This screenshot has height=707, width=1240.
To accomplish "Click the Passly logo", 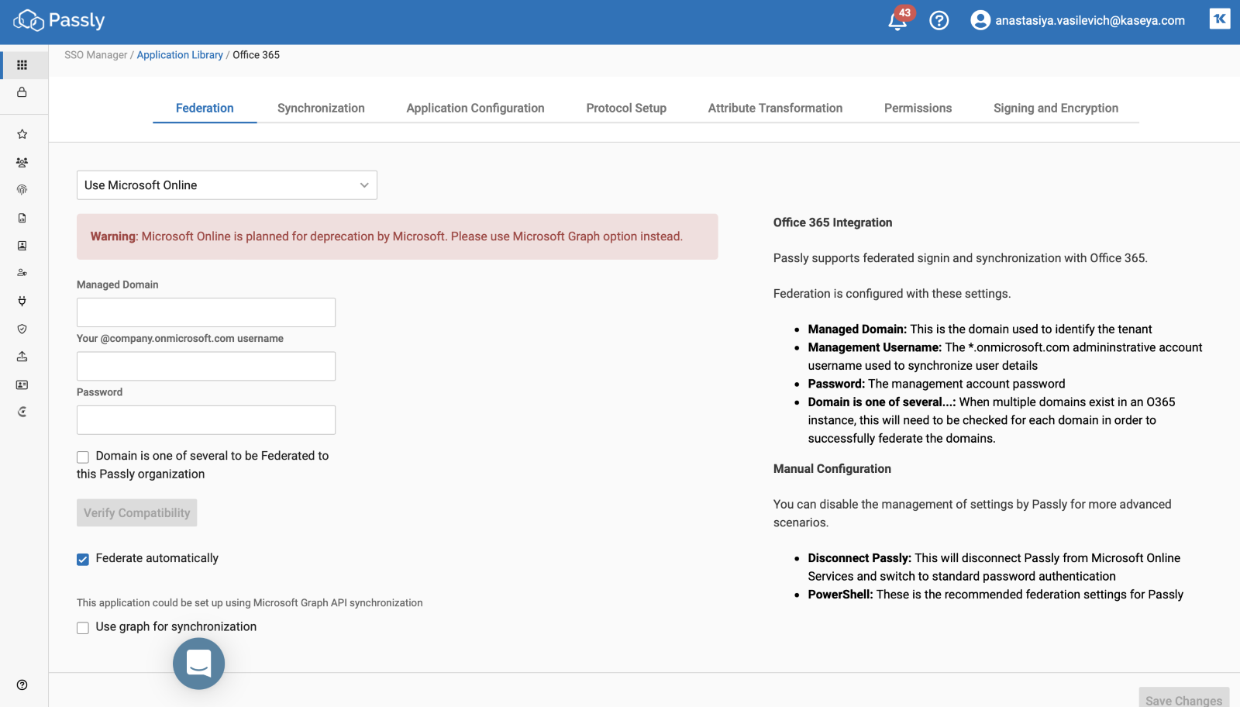I will click(x=59, y=20).
